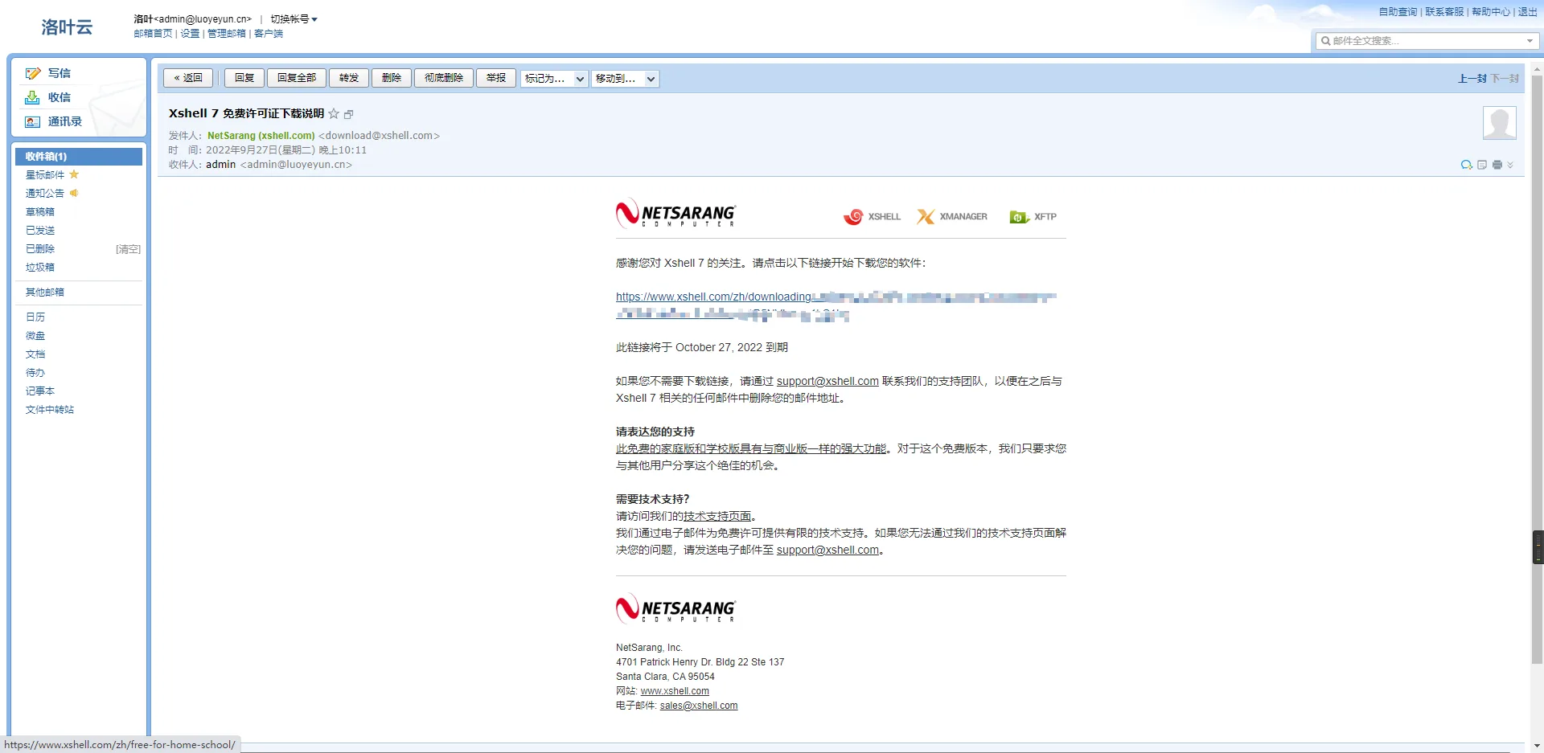The image size is (1544, 753).
Task: Open the 日历 calendar item
Action: [x=35, y=317]
